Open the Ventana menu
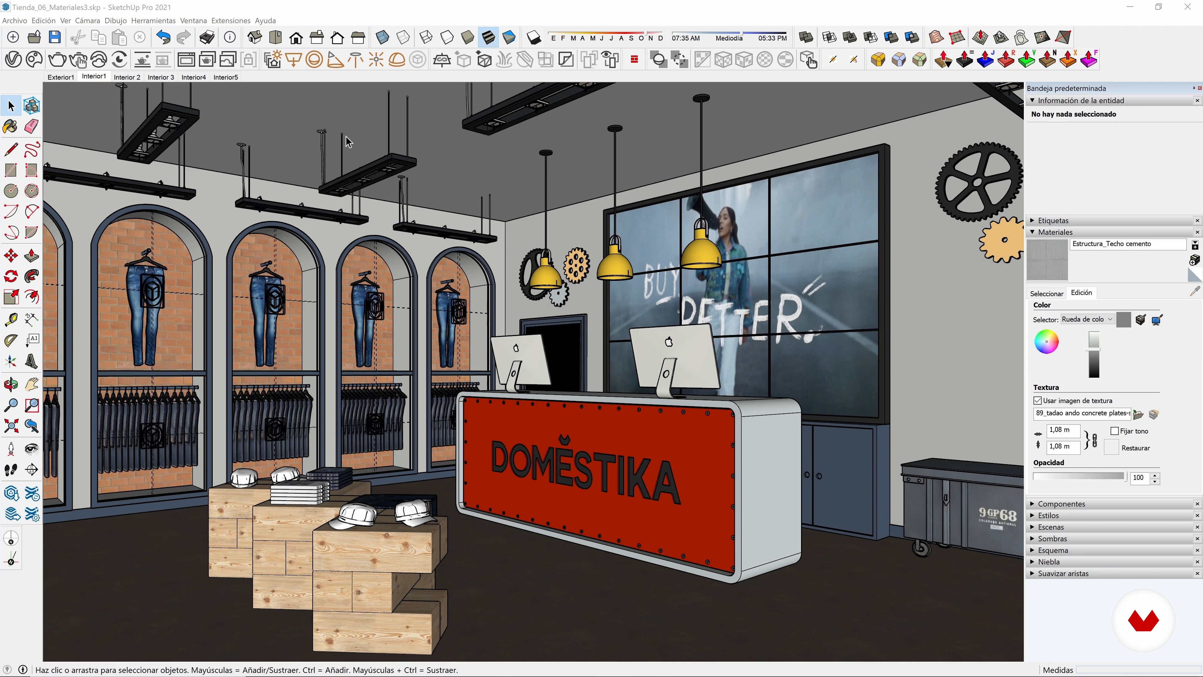Screen dimensions: 1203x677 [193, 21]
